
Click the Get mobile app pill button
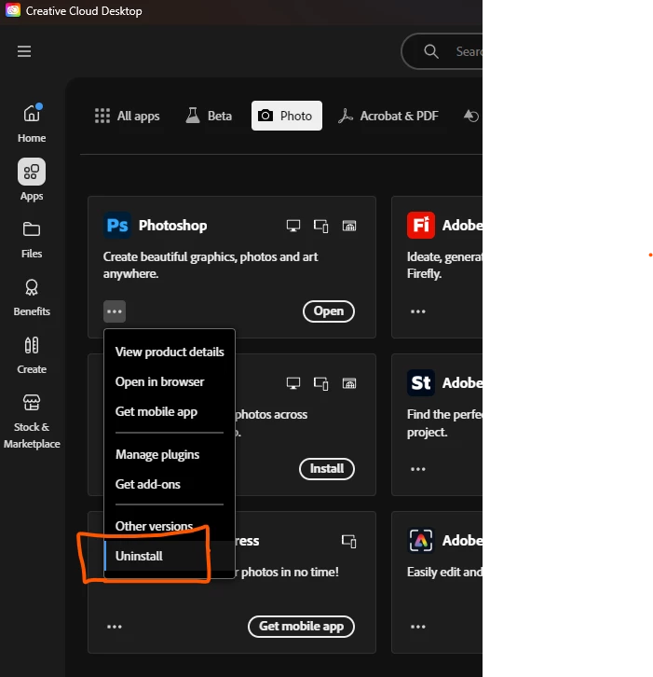(301, 626)
